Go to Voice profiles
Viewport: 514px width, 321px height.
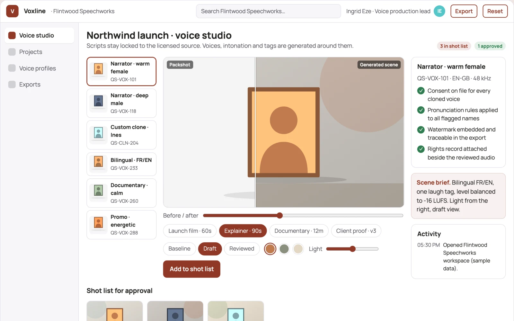tap(39, 68)
